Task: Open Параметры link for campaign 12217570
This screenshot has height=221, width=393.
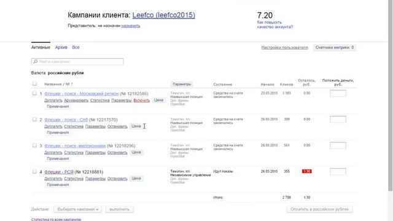Action: pos(95,126)
